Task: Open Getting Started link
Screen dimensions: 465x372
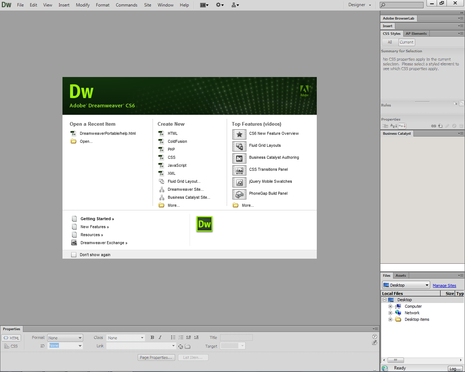Action: tap(97, 219)
